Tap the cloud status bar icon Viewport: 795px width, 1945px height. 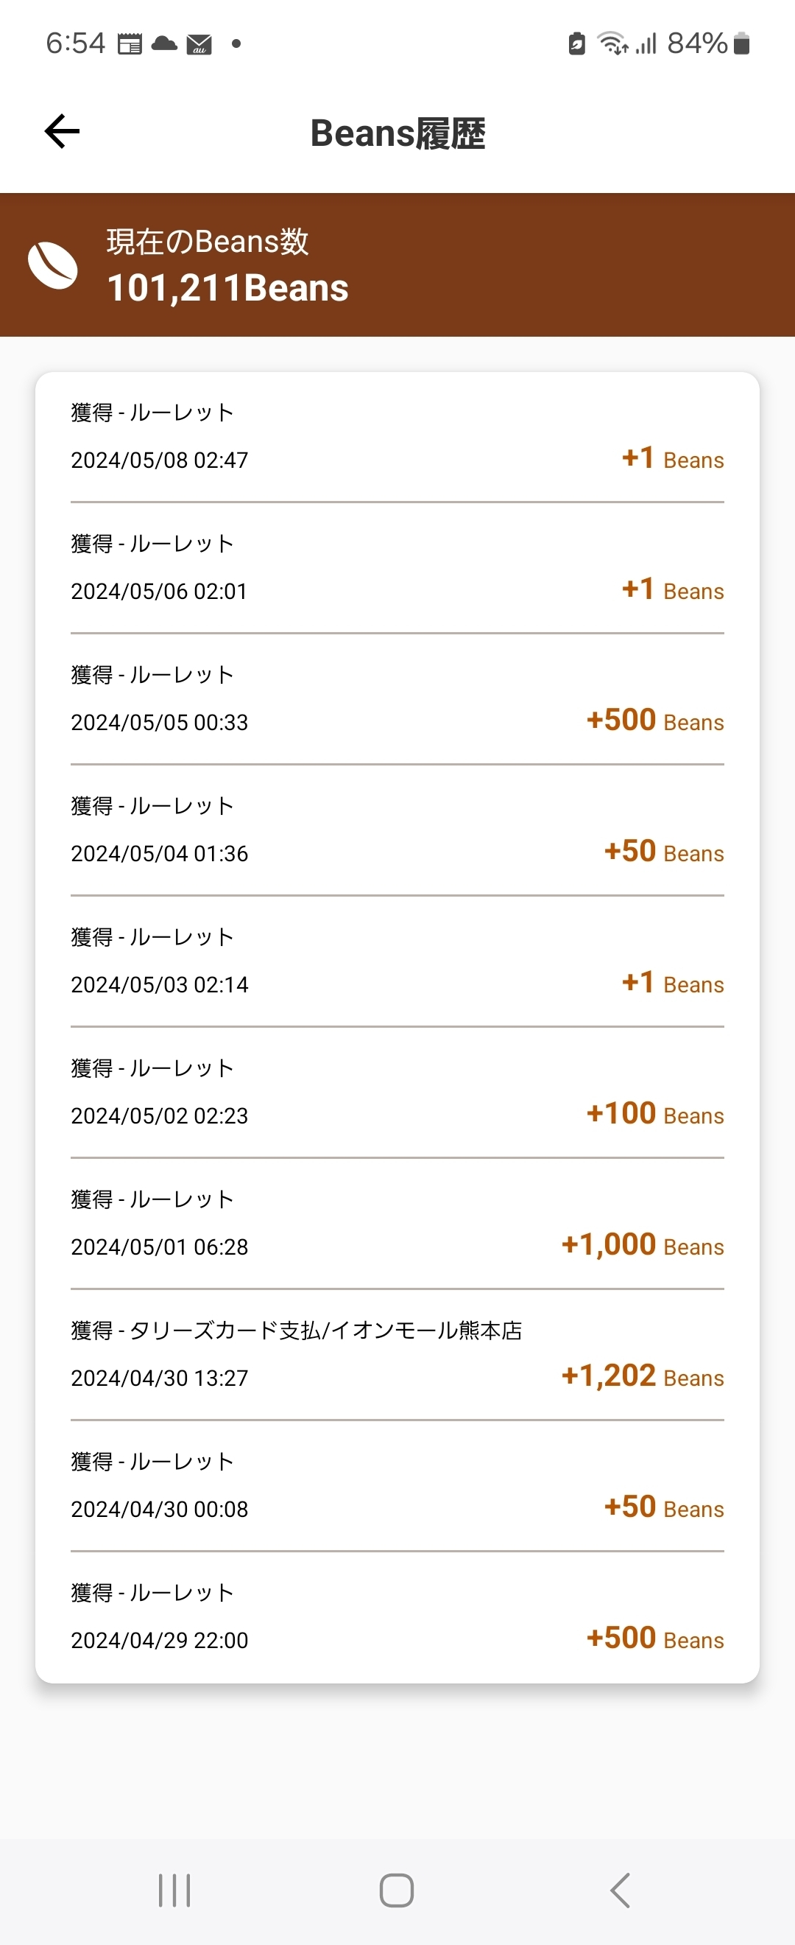pyautogui.click(x=163, y=43)
